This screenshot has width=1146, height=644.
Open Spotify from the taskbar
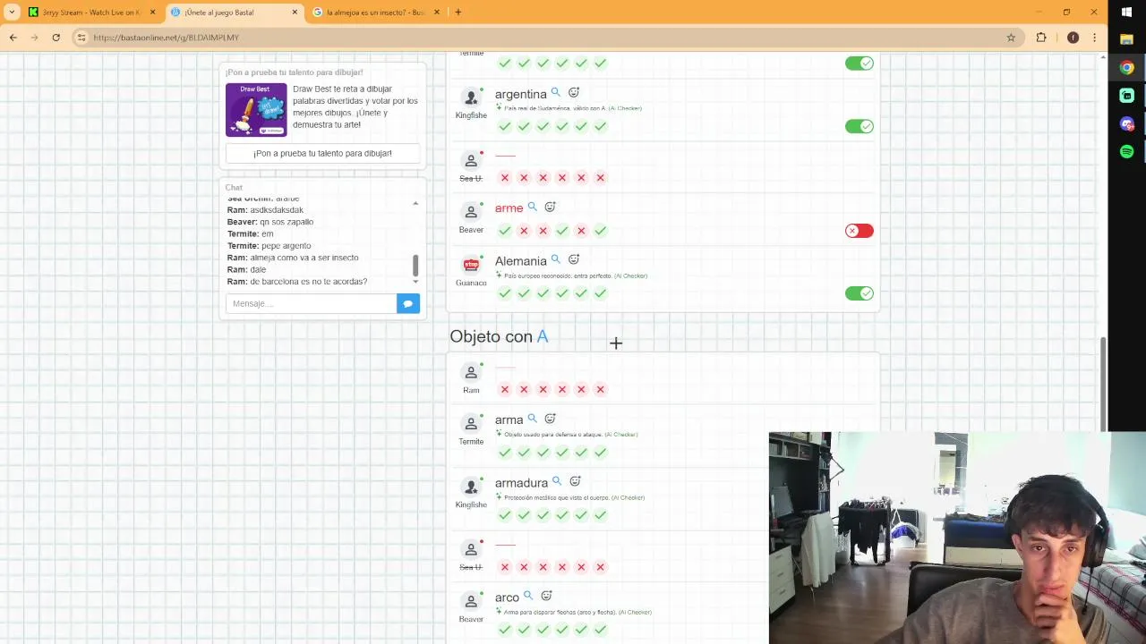(x=1127, y=151)
